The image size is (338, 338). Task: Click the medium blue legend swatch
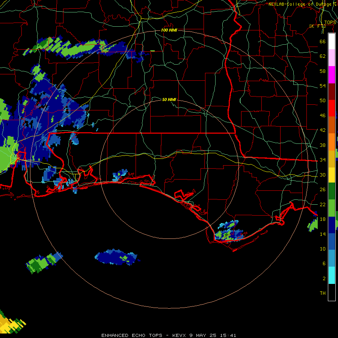(x=332, y=242)
